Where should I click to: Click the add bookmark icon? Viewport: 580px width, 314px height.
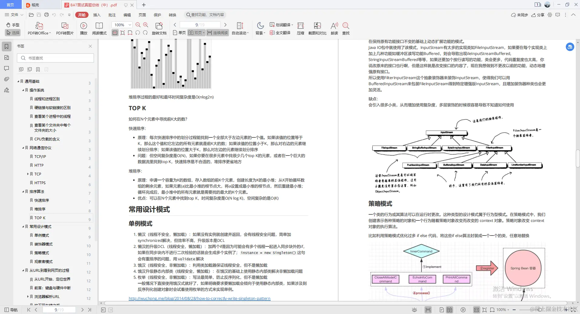pyautogui.click(x=38, y=69)
